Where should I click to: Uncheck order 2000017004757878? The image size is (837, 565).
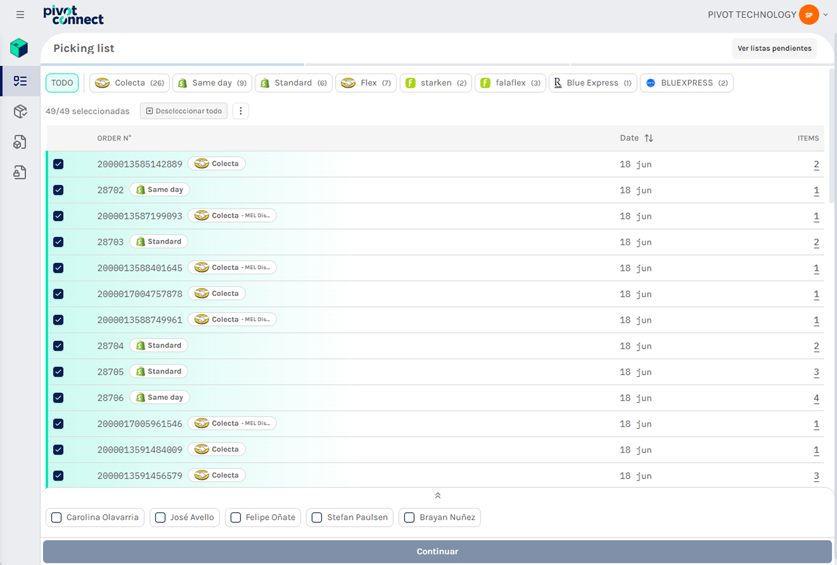(x=58, y=294)
